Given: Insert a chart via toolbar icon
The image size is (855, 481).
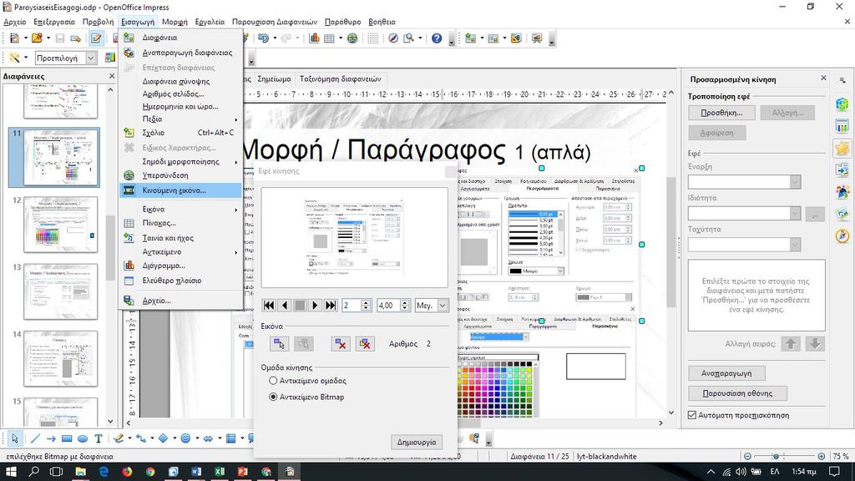Looking at the screenshot, I should coord(314,38).
